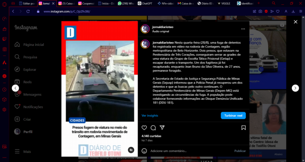The height and width of the screenshot is (162, 305).
Task: Go to the previous post arrow
Action: (15, 88)
